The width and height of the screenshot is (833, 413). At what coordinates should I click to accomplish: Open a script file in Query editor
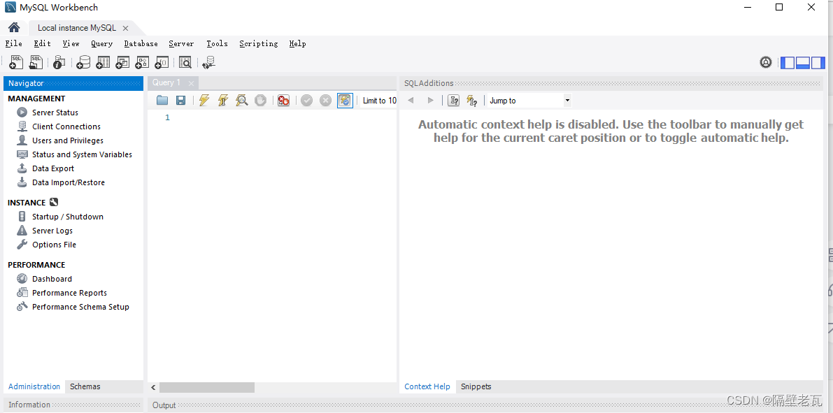click(162, 101)
